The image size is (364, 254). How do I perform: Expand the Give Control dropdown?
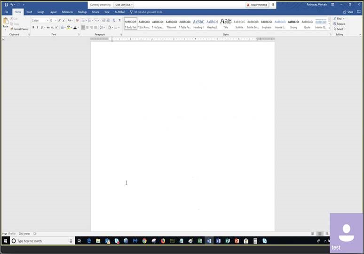point(124,5)
